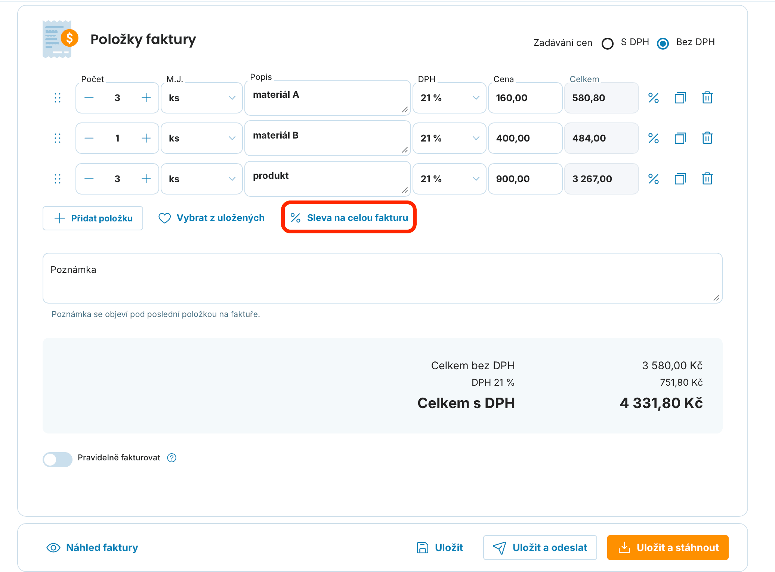Decrease quantity of produkt

tap(89, 179)
